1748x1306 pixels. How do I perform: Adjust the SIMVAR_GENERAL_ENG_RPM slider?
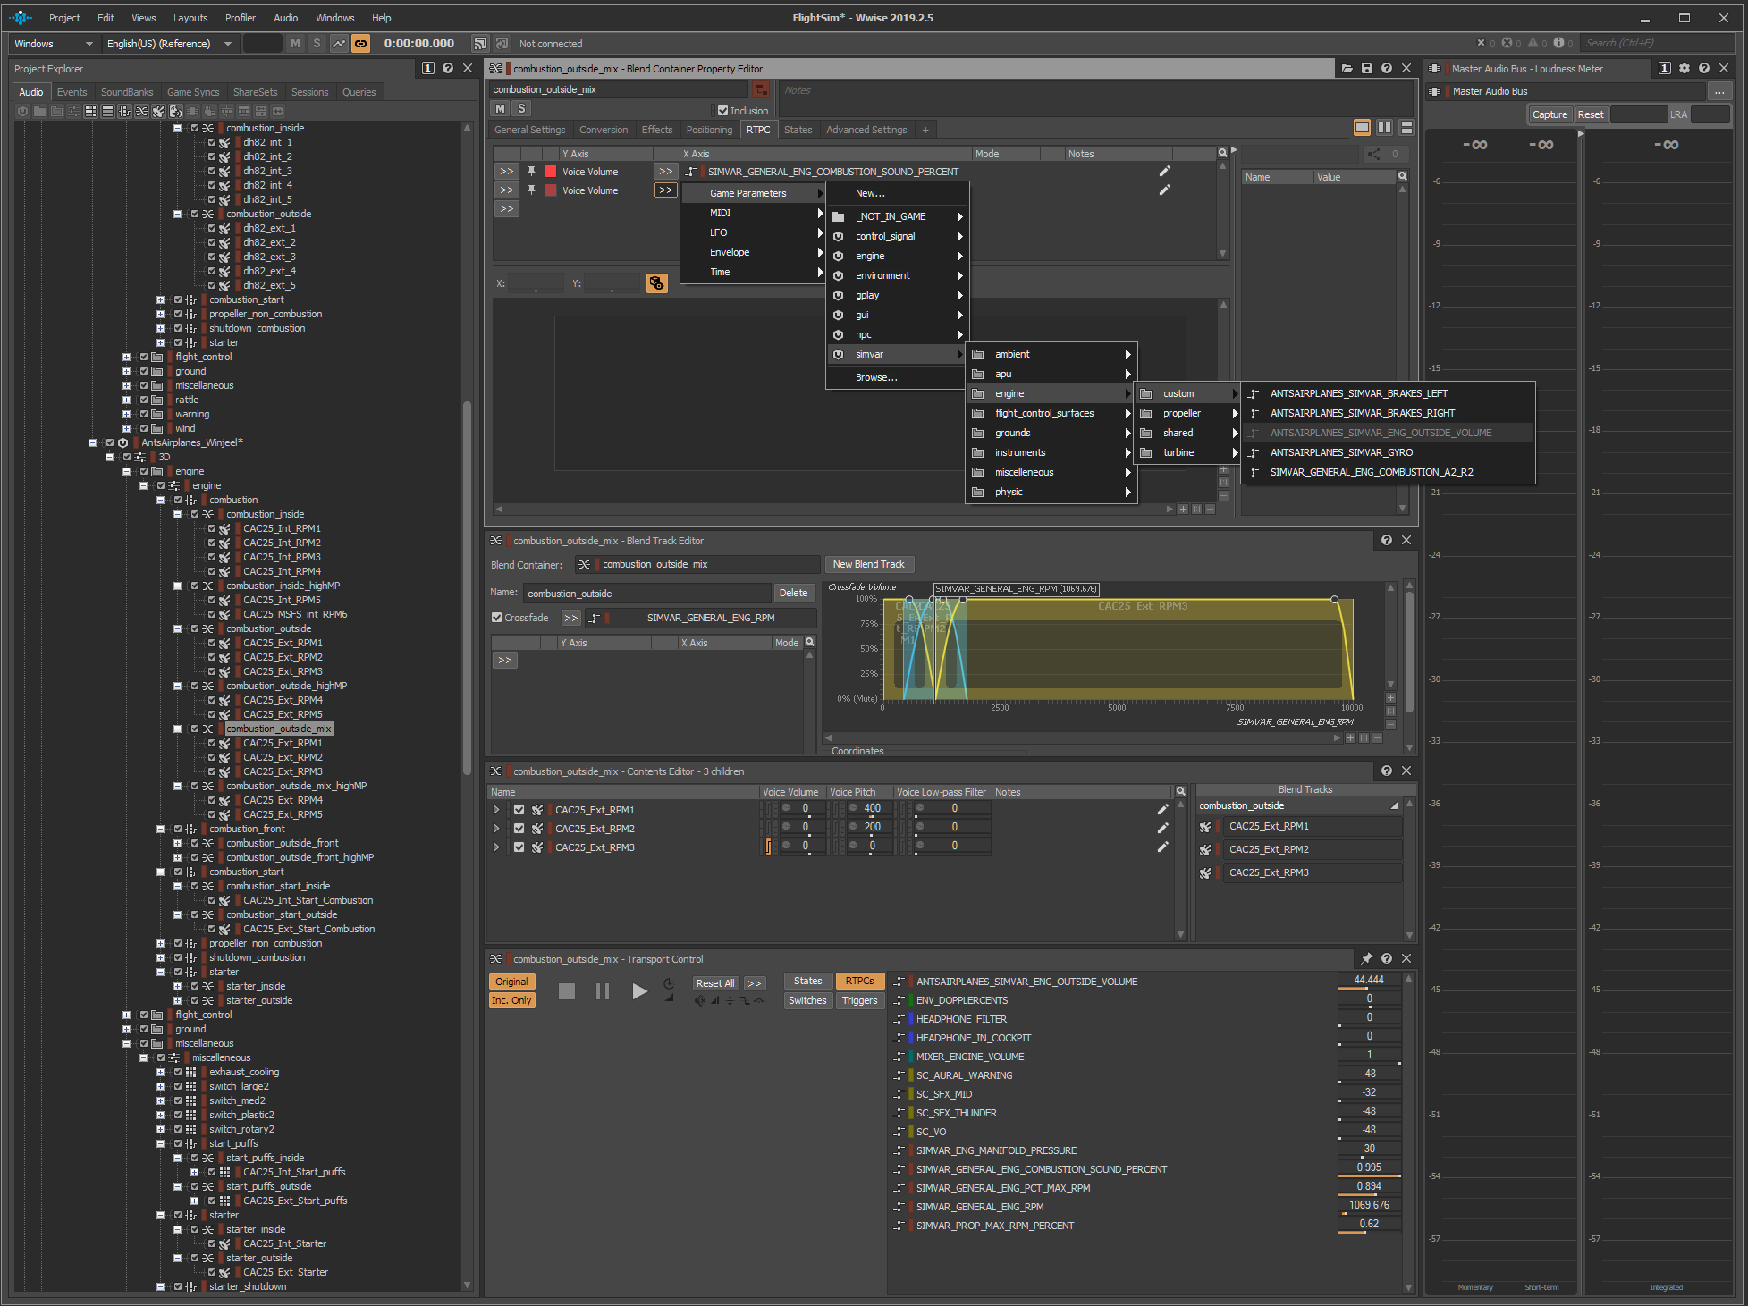[1369, 1206]
